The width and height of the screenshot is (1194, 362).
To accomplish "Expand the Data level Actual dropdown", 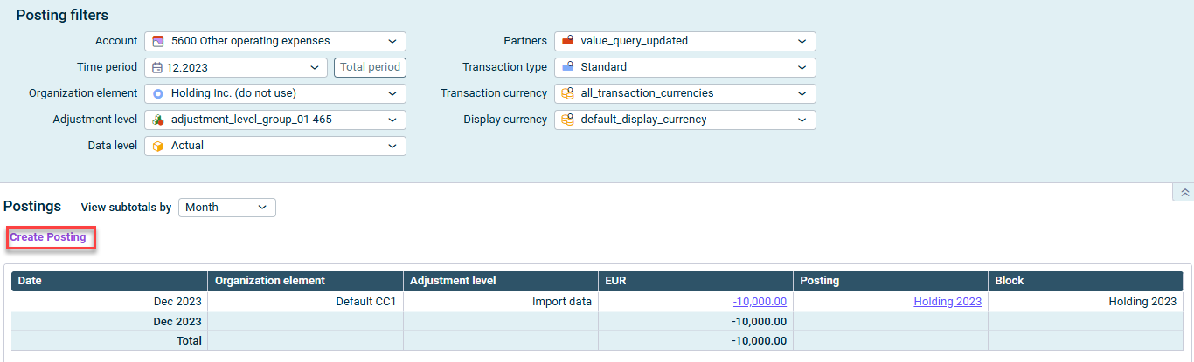I will click(392, 146).
